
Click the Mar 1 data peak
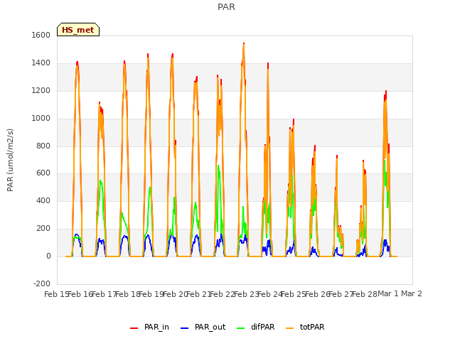[x=386, y=92]
